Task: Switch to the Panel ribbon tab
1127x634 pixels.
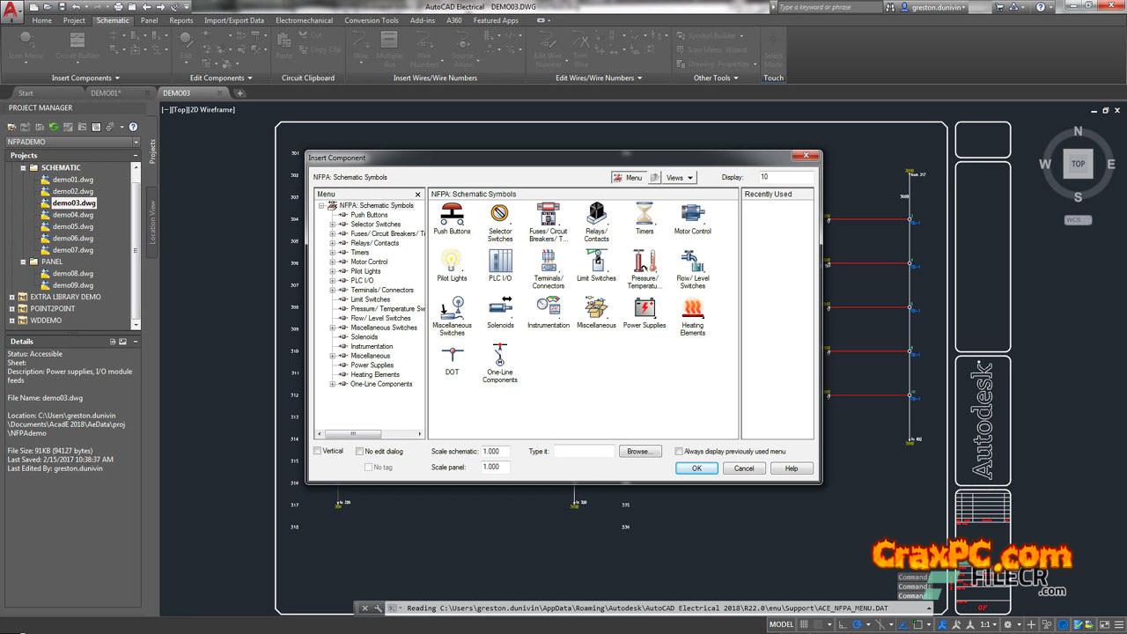Action: coord(149,20)
